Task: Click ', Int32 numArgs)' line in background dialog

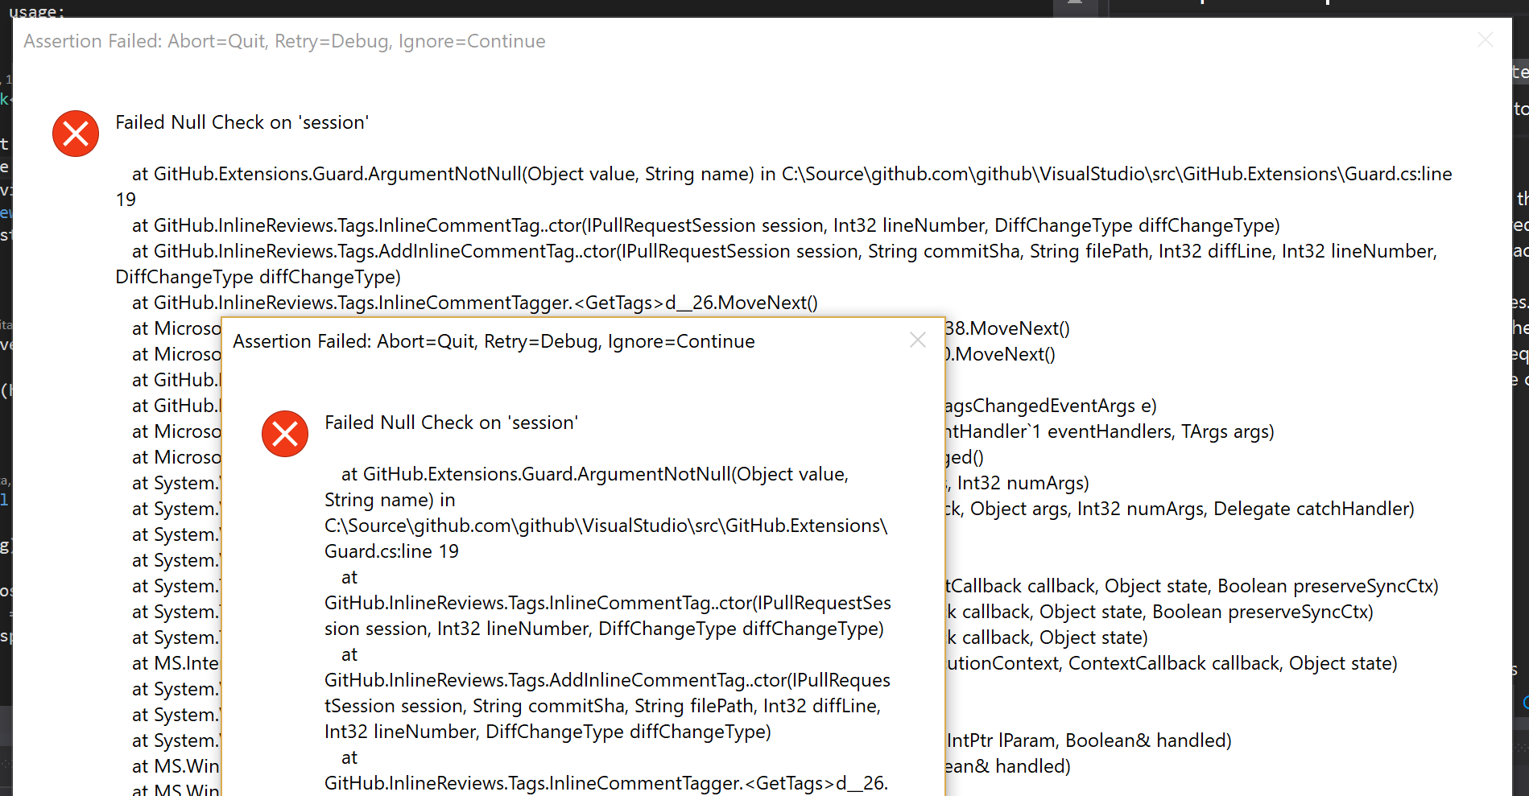Action: click(1018, 483)
